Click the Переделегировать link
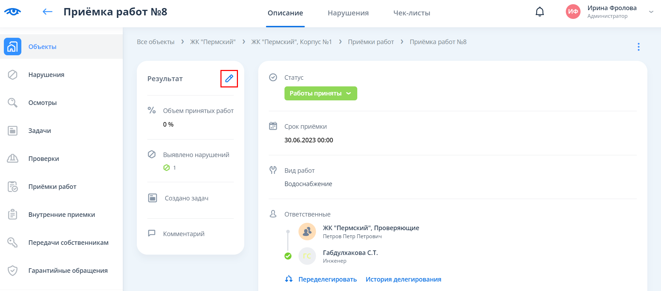661x291 pixels. coord(327,279)
